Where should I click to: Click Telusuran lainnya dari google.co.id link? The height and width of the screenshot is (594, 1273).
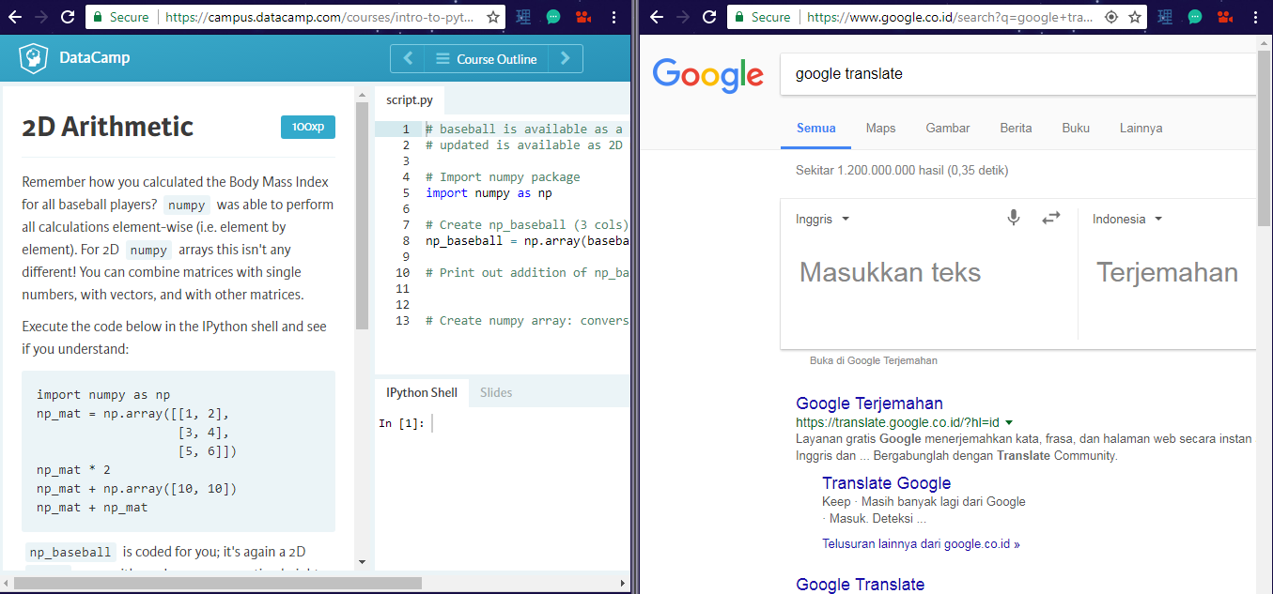click(921, 543)
